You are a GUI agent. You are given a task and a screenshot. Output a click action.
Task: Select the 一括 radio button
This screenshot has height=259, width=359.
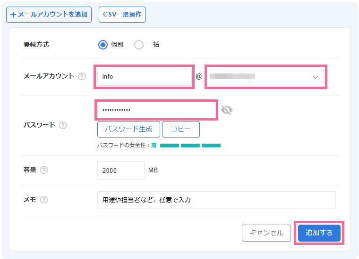(139, 45)
